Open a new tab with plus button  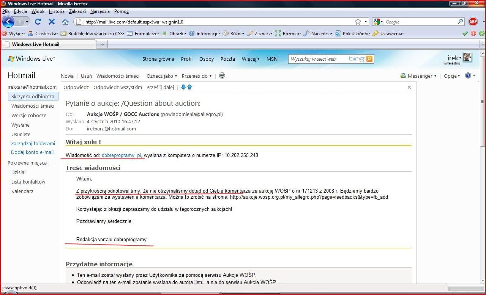point(102,44)
